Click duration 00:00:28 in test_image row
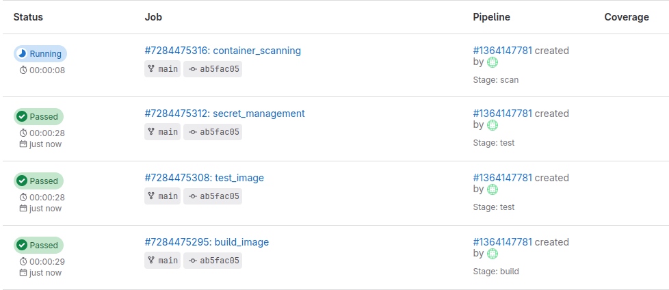Viewport: 669px width, 290px height. coord(47,198)
